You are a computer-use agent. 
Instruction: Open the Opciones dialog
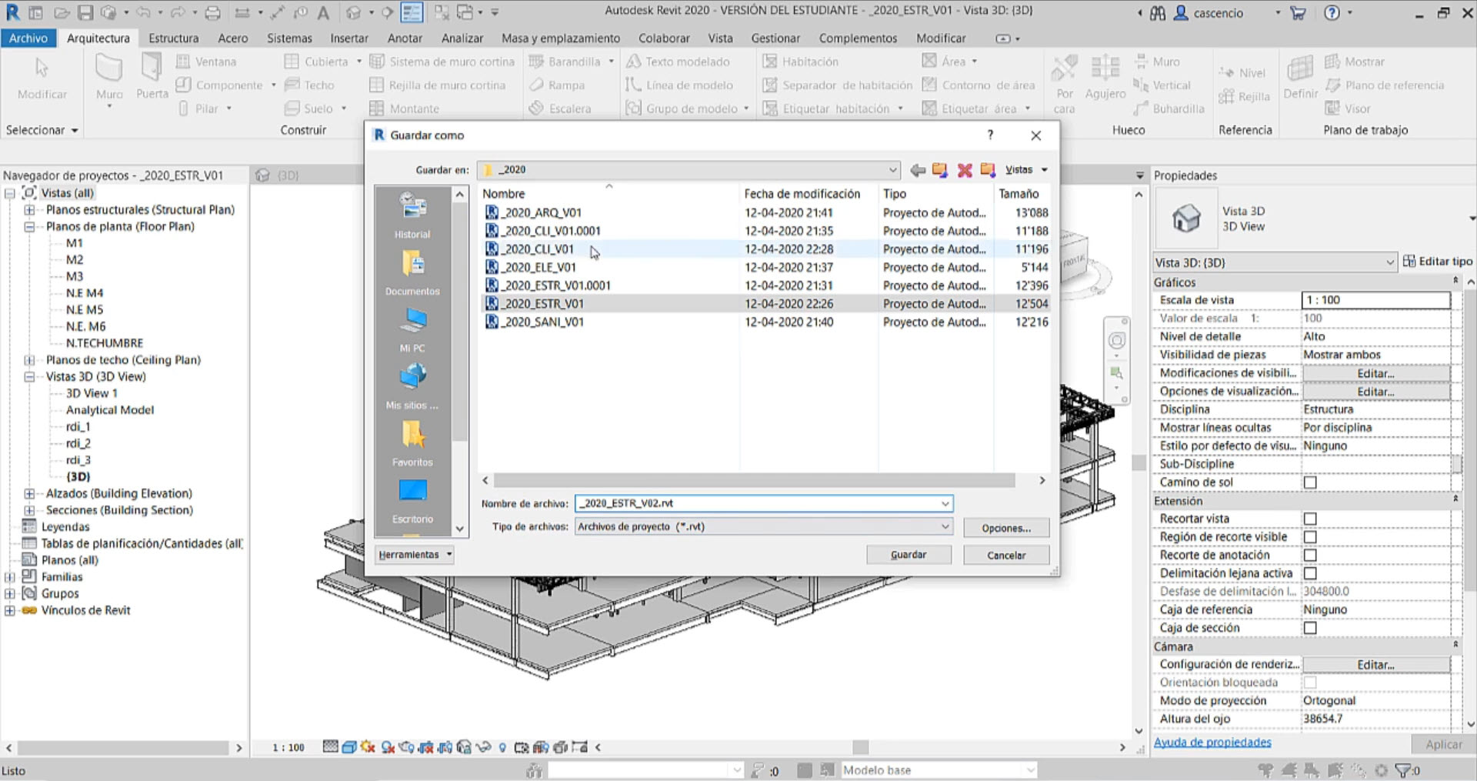[1005, 528]
